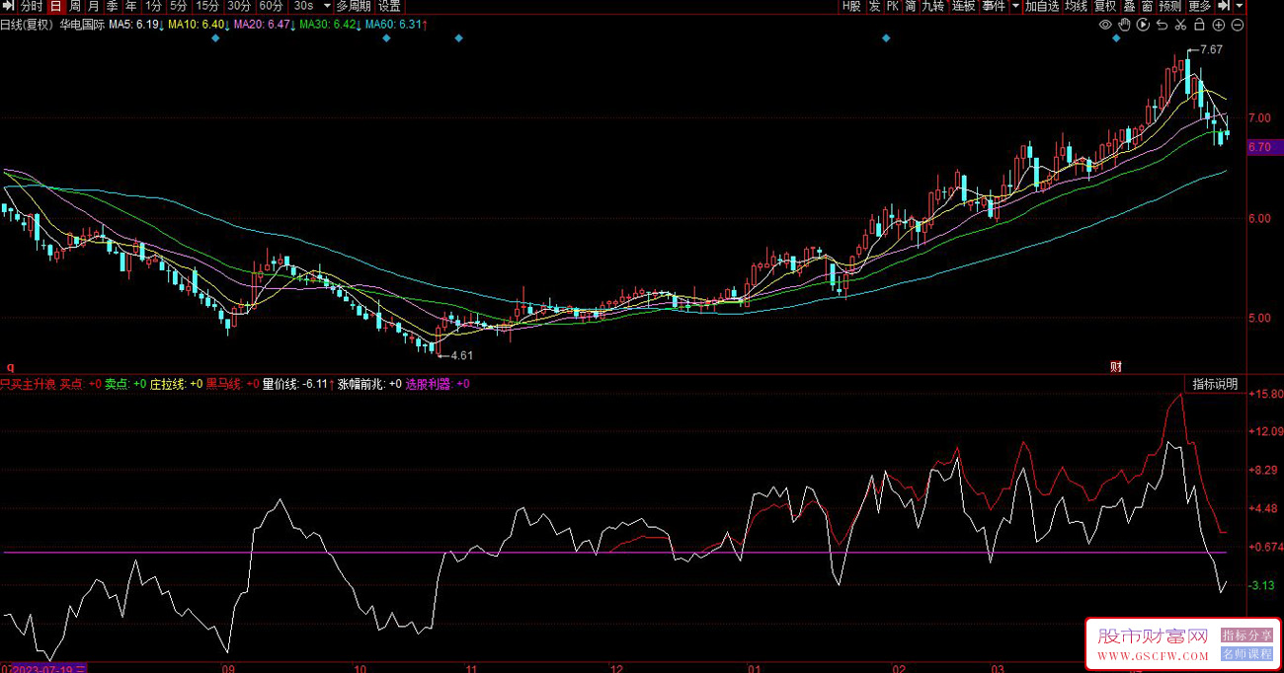Toggle the 预测 forecast button
Viewport: 1284px width, 673px height.
pos(1170,6)
